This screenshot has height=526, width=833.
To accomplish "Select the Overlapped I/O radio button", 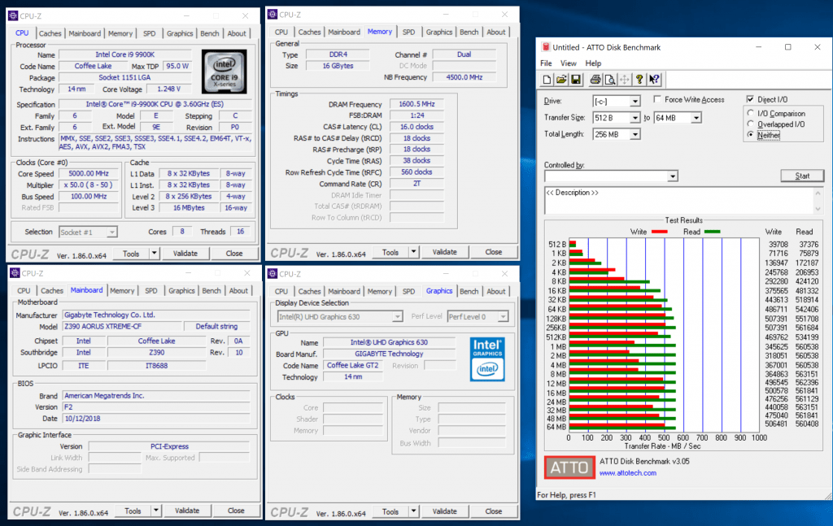I will (x=751, y=124).
